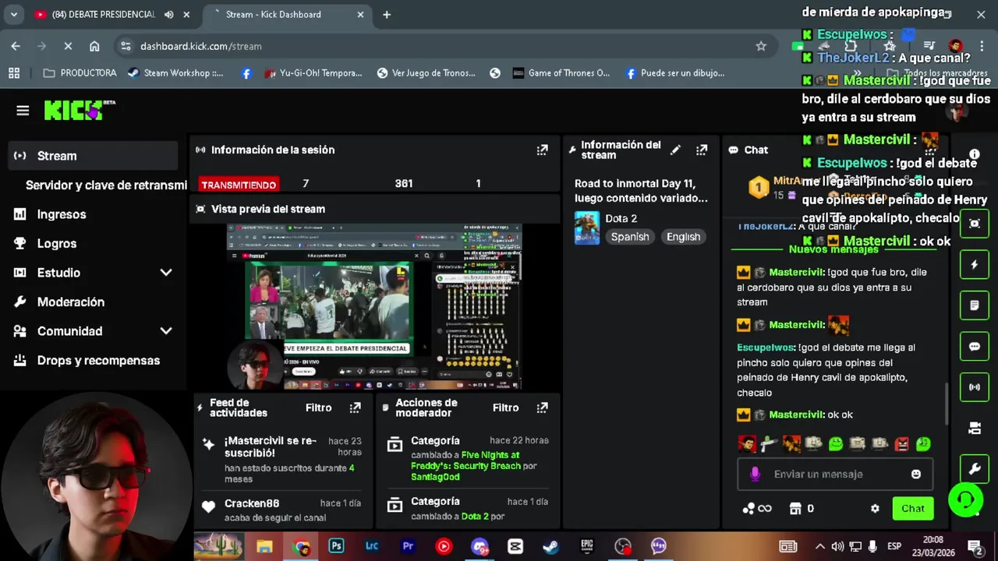The image size is (998, 561).
Task: Click the English language tag
Action: tap(683, 237)
